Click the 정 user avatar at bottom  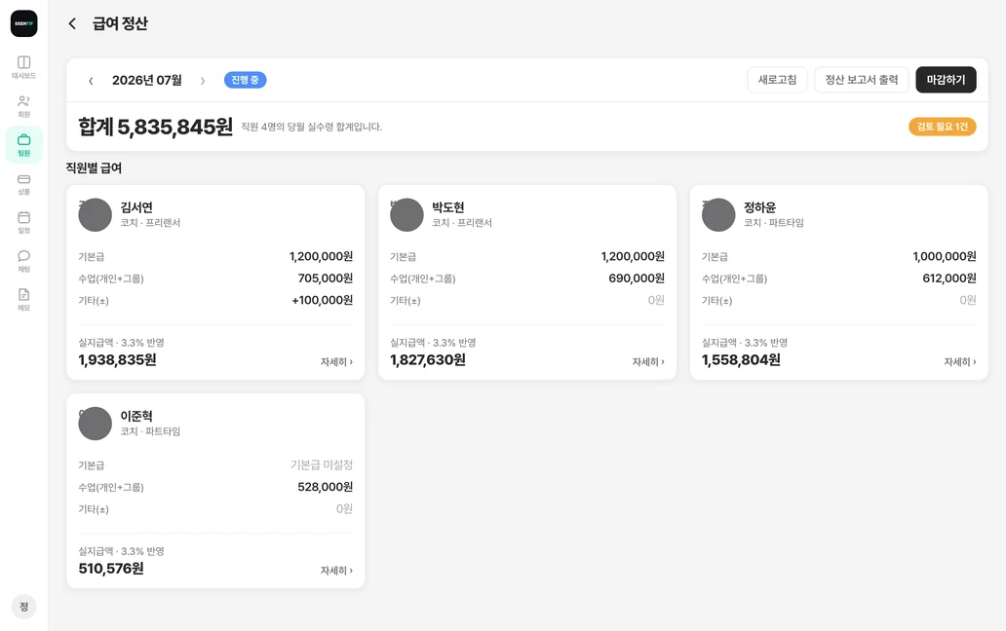pyautogui.click(x=23, y=606)
